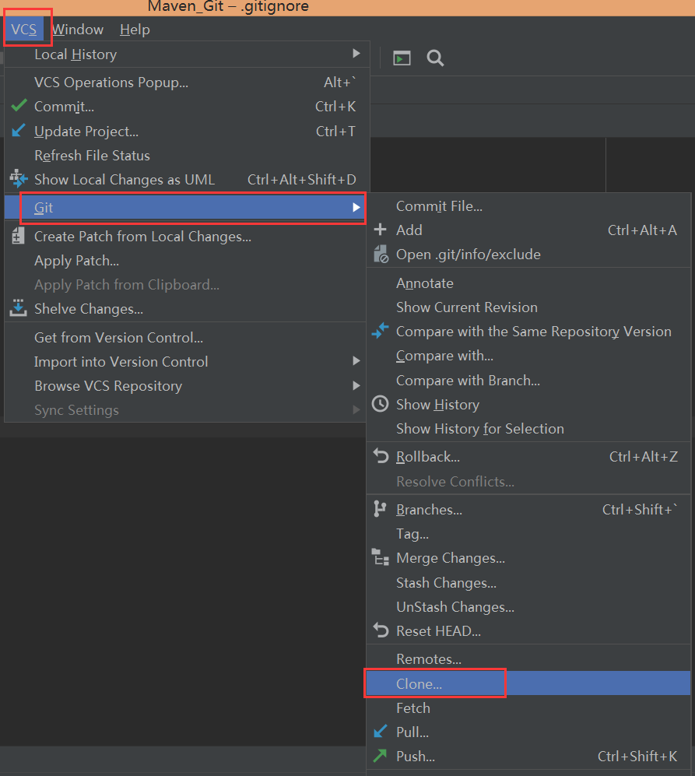Choose Tag... entry
Screen dimensions: 695x776
[x=528, y=534]
